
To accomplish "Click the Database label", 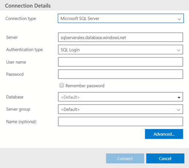I will tap(15, 97).
